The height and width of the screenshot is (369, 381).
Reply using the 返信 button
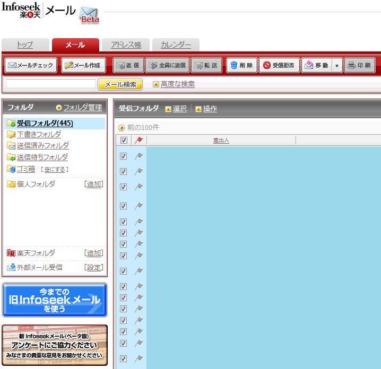click(128, 65)
